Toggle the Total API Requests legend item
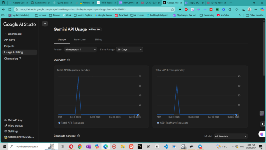This screenshot has width=266, height=150. point(71,123)
